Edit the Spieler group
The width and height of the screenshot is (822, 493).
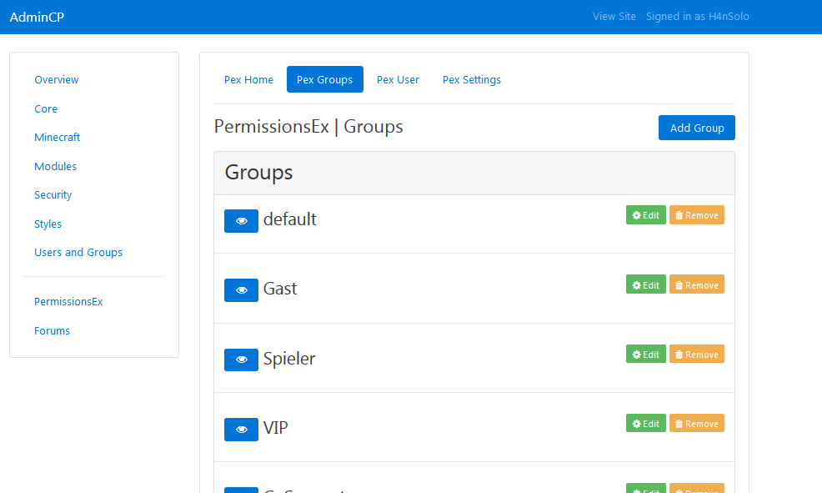pyautogui.click(x=645, y=355)
